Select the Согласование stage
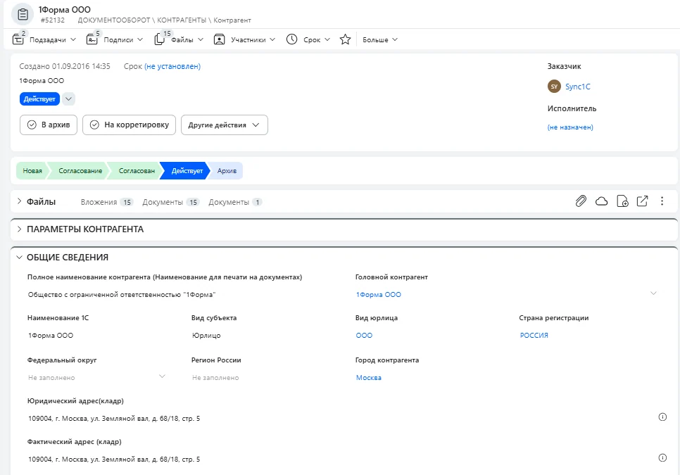680x475 pixels. coord(80,171)
